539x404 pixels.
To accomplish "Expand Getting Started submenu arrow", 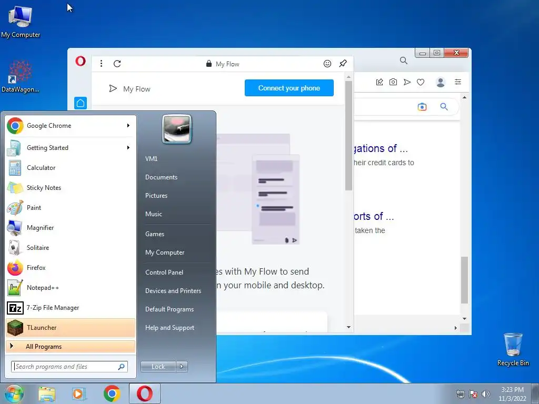I will pos(128,148).
